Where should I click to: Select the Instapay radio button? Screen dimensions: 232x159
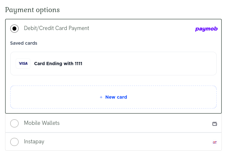pos(14,142)
